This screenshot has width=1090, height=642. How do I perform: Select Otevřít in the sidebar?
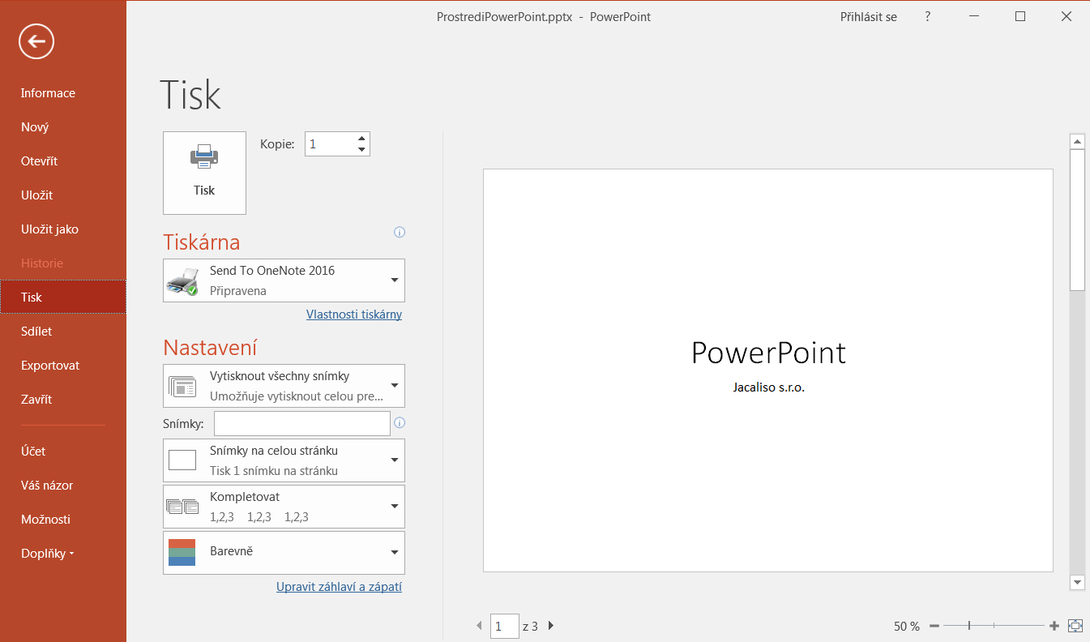(63, 161)
